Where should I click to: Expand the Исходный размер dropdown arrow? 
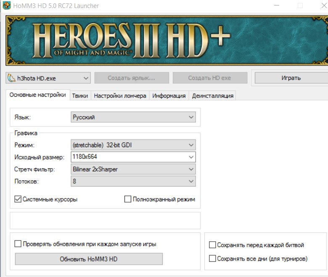[191, 157]
